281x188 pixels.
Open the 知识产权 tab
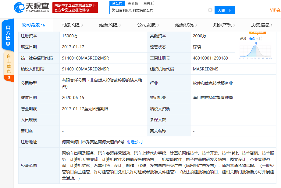(224, 25)
